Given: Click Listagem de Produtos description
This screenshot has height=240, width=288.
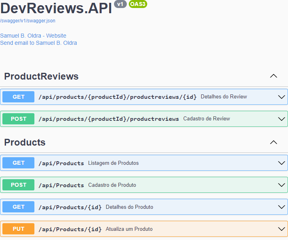Looking at the screenshot, I should (x=113, y=163).
